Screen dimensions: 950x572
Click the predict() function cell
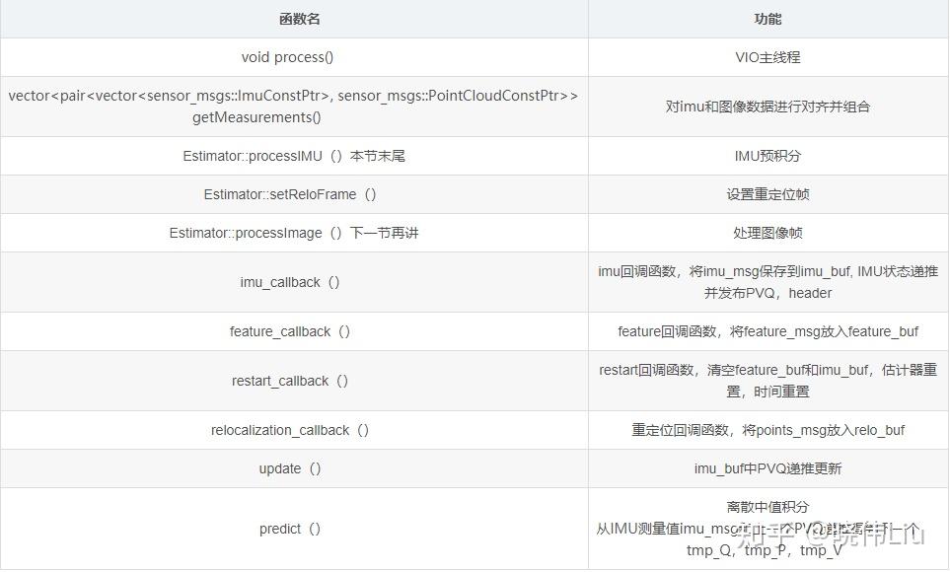292,529
